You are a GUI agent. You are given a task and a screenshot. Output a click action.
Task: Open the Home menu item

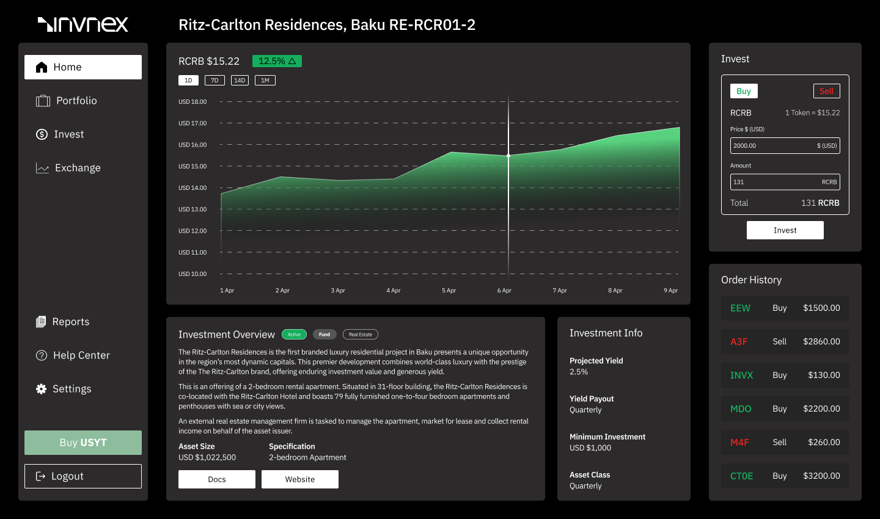[83, 67]
